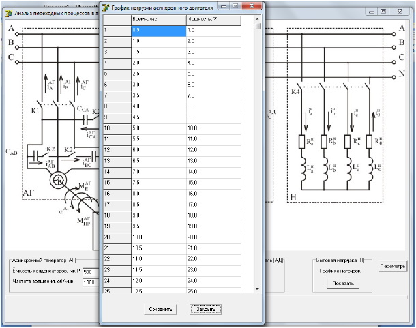The width and height of the screenshot is (416, 328).
Task: Focus the Емкость конденсаторов input field
Action: click(x=90, y=272)
